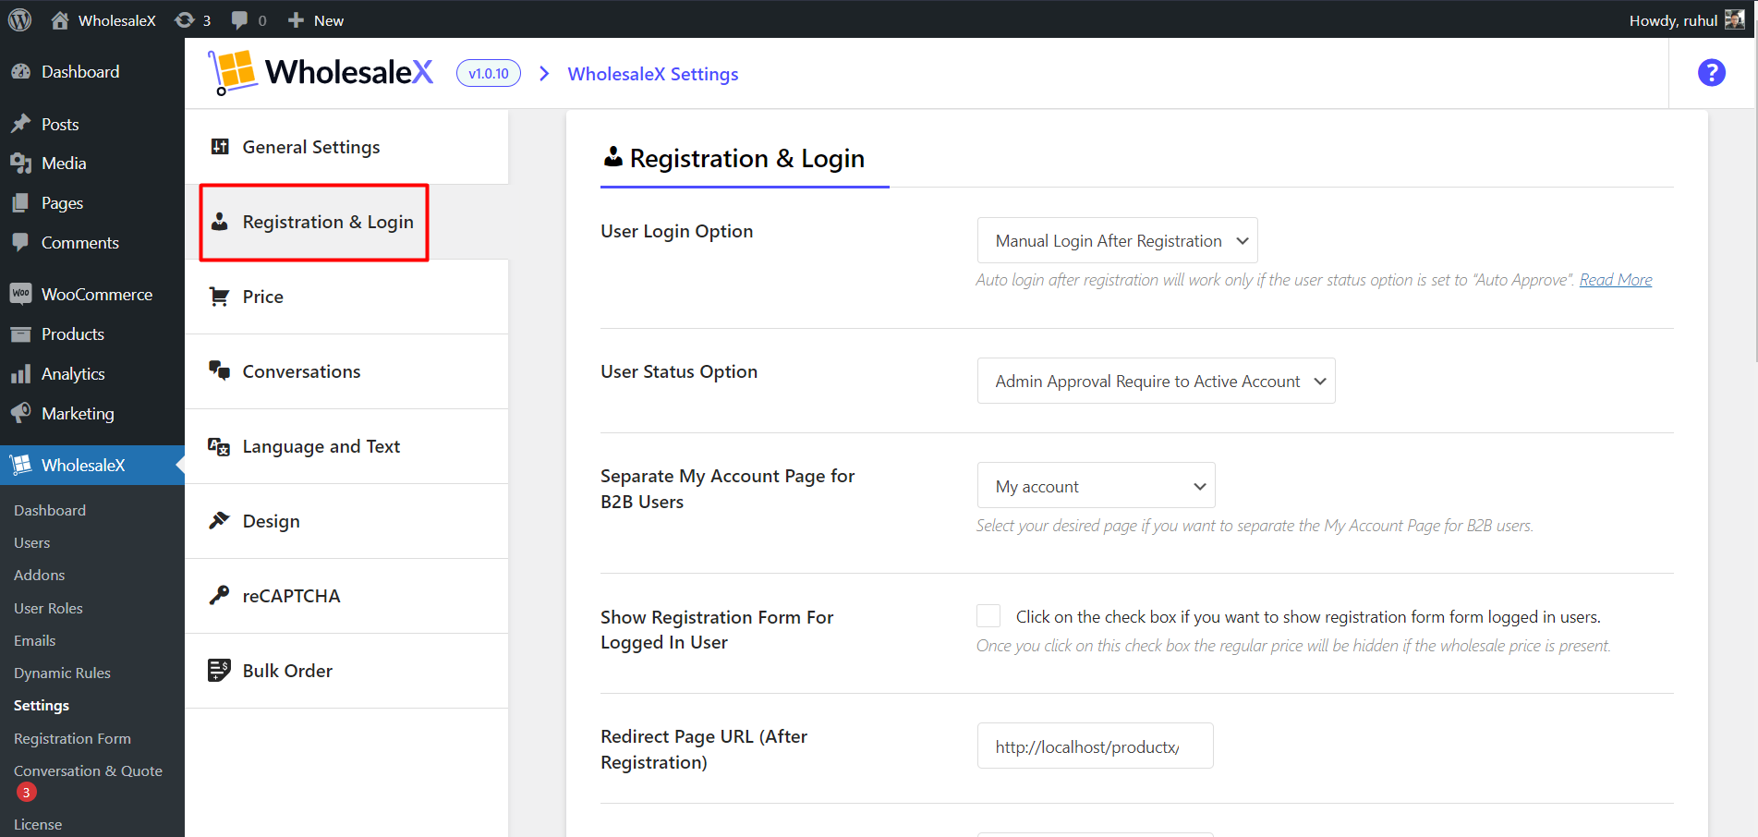Go to Language and Text tab
This screenshot has height=837, width=1758.
(346, 446)
